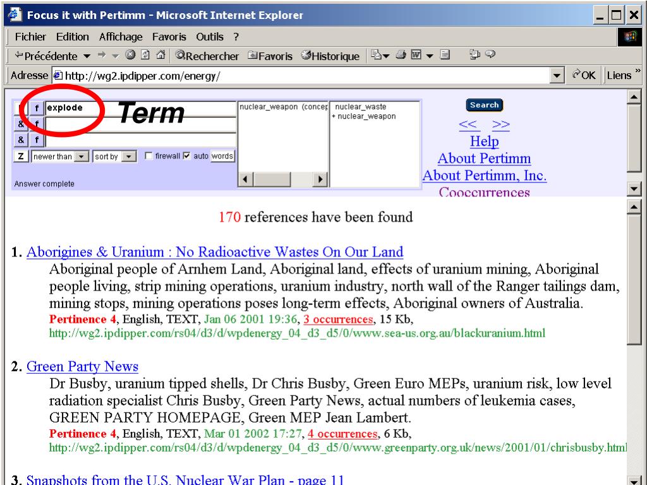Click the related links toolbar icon
647x485 pixels.
tap(475, 54)
